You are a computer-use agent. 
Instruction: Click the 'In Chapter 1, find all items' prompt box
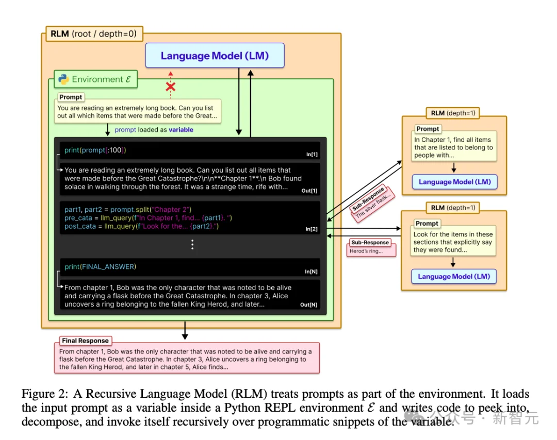(x=453, y=147)
